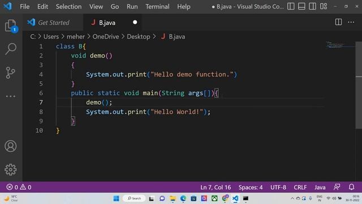Click the meher breadcrumb segment
This screenshot has height=204, width=362.
pyautogui.click(x=76, y=36)
